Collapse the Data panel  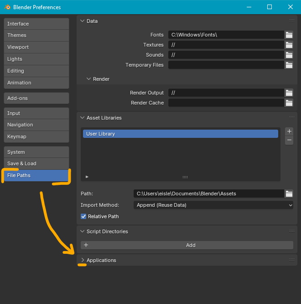83,21
